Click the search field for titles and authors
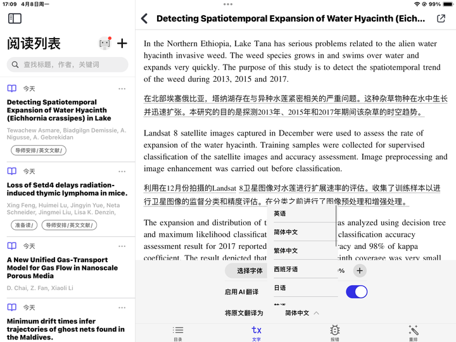The width and height of the screenshot is (456, 342). 68,65
